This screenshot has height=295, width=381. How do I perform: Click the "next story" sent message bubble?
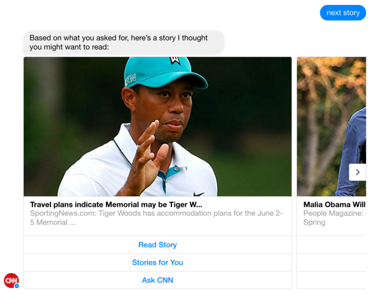pyautogui.click(x=343, y=13)
